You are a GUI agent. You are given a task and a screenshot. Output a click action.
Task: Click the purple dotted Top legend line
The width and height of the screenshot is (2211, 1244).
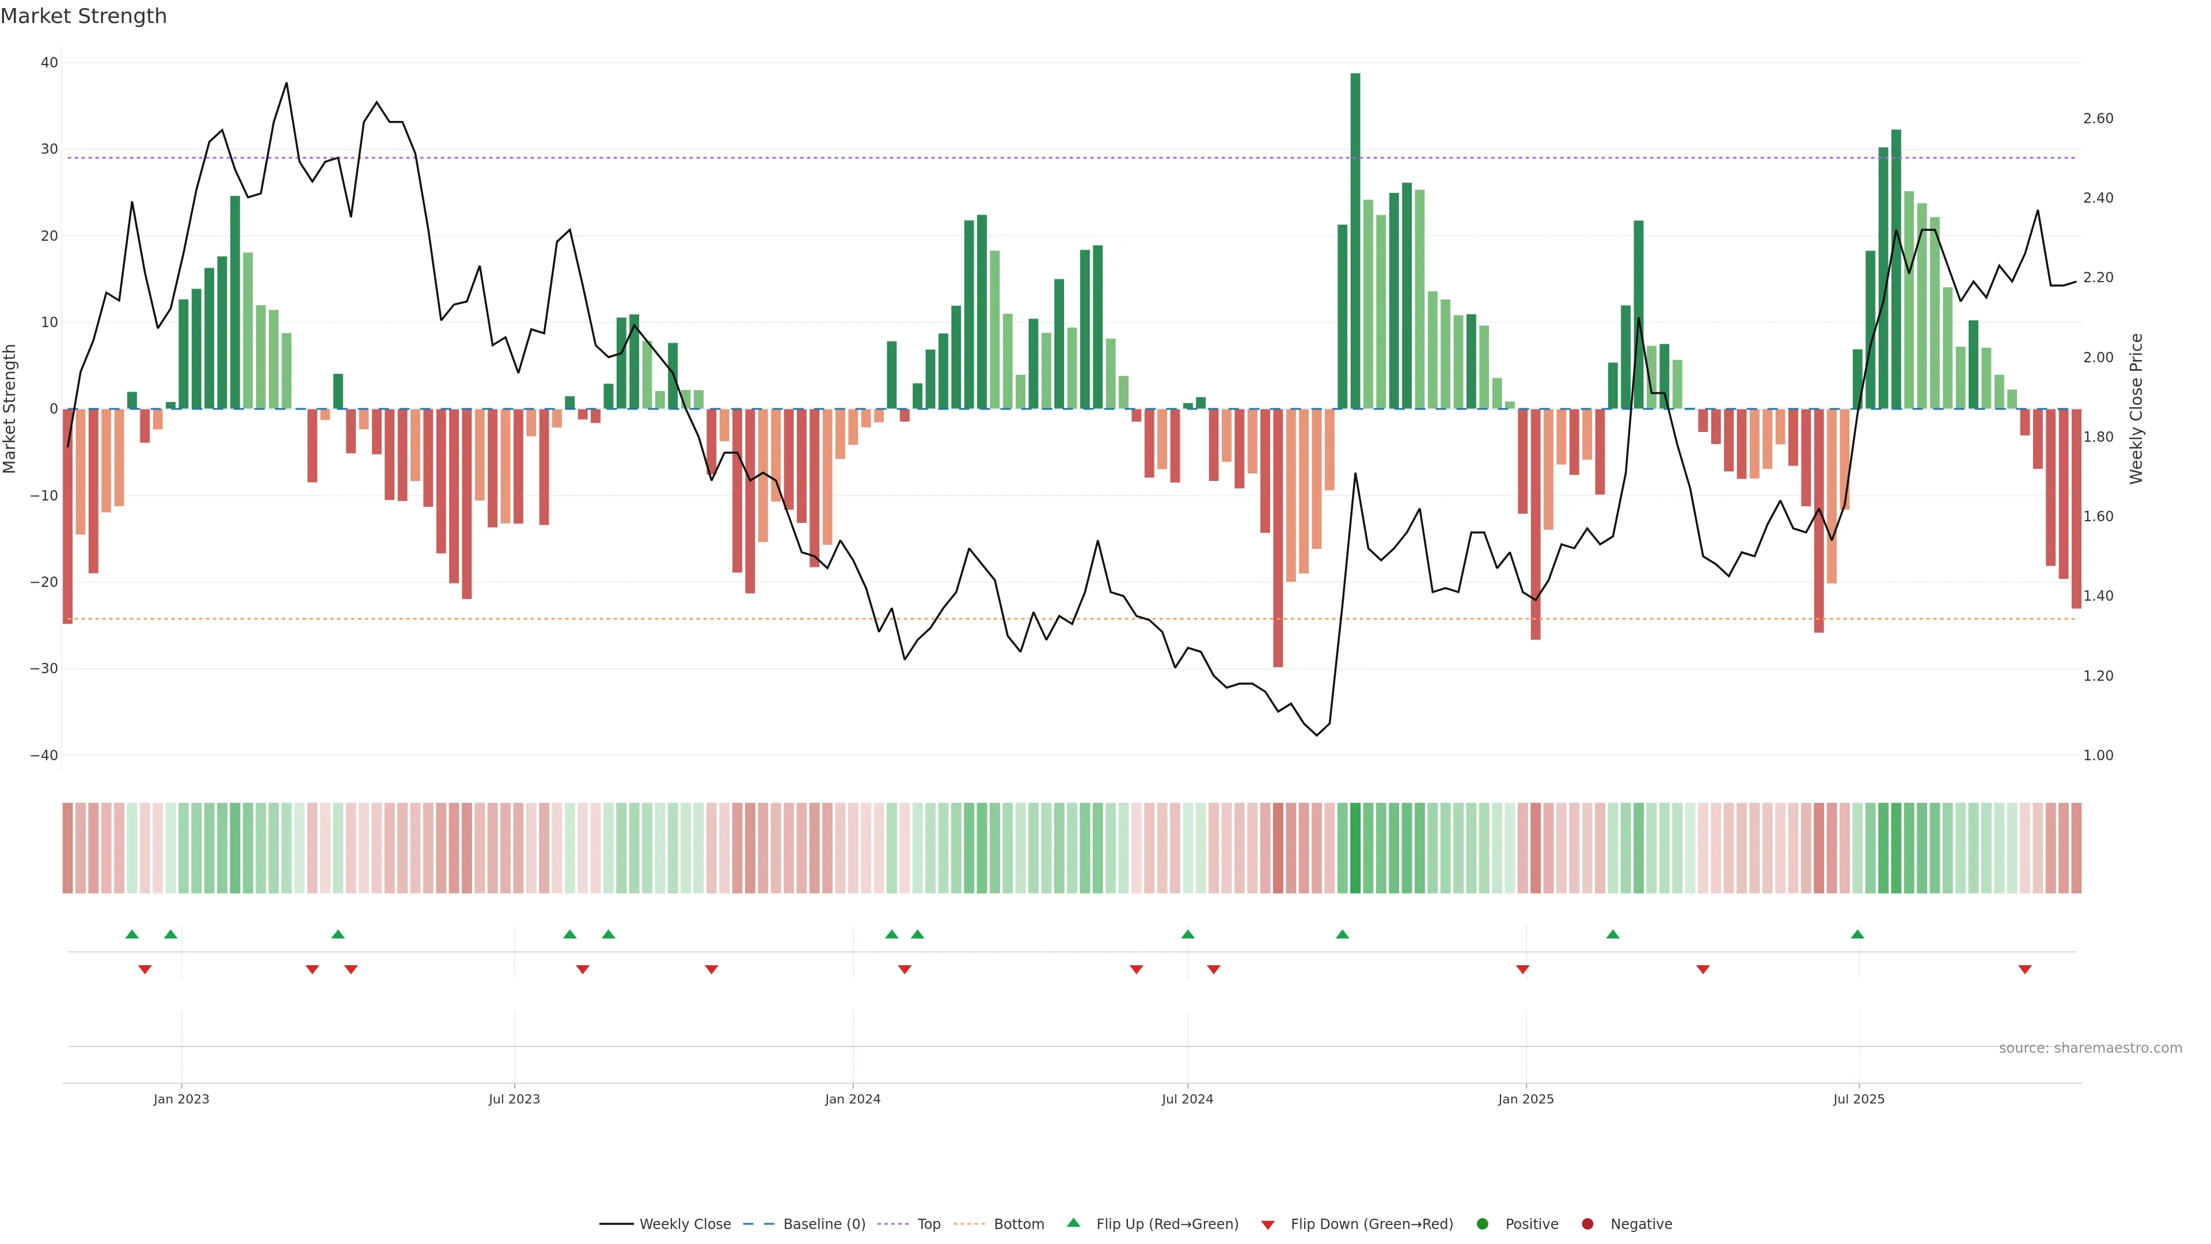pyautogui.click(x=892, y=1224)
